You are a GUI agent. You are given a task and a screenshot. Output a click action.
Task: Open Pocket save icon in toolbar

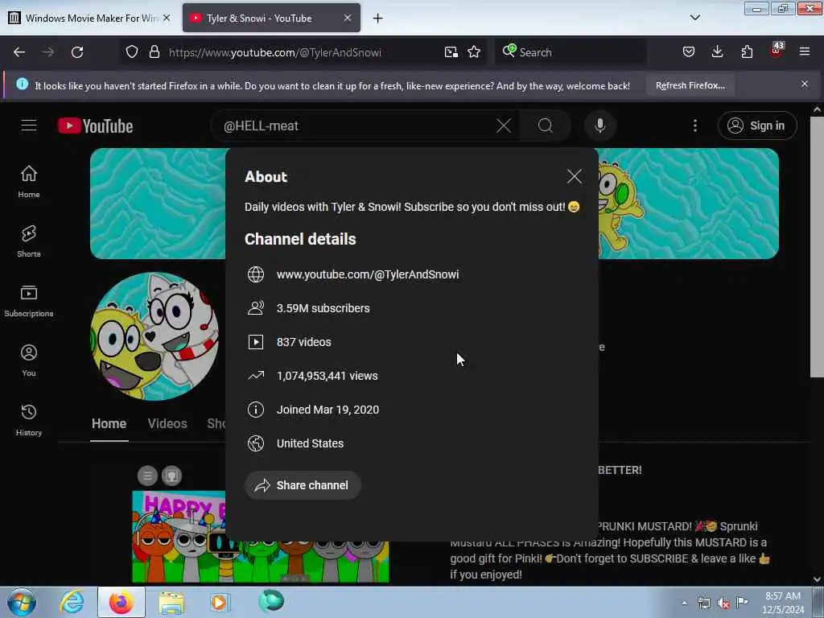coord(689,52)
